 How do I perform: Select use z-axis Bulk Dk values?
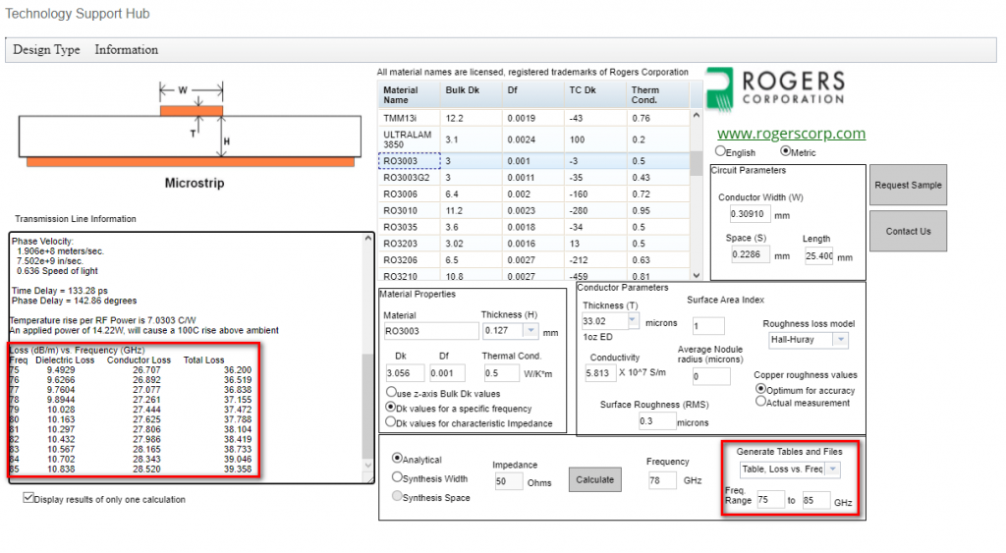coord(391,392)
